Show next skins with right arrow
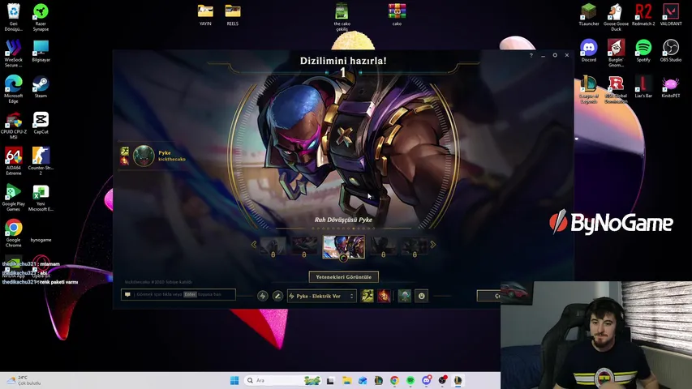Screen dimensions: 692x389 [433, 244]
